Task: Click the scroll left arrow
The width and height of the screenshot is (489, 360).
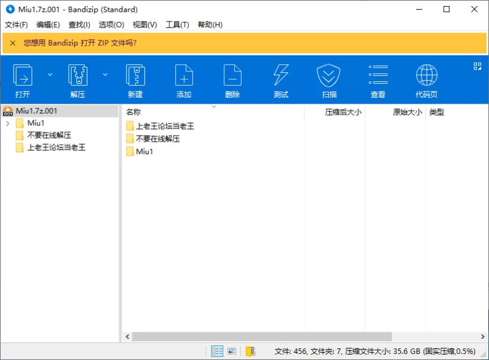Action: (127, 337)
